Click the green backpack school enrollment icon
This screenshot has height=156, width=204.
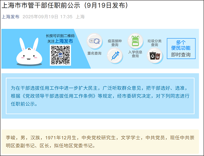[135, 41]
